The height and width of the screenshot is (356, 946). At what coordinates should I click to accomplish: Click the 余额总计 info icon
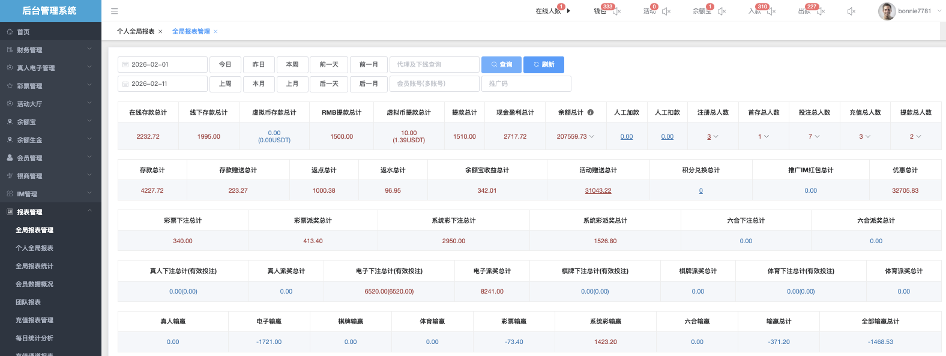(x=591, y=112)
